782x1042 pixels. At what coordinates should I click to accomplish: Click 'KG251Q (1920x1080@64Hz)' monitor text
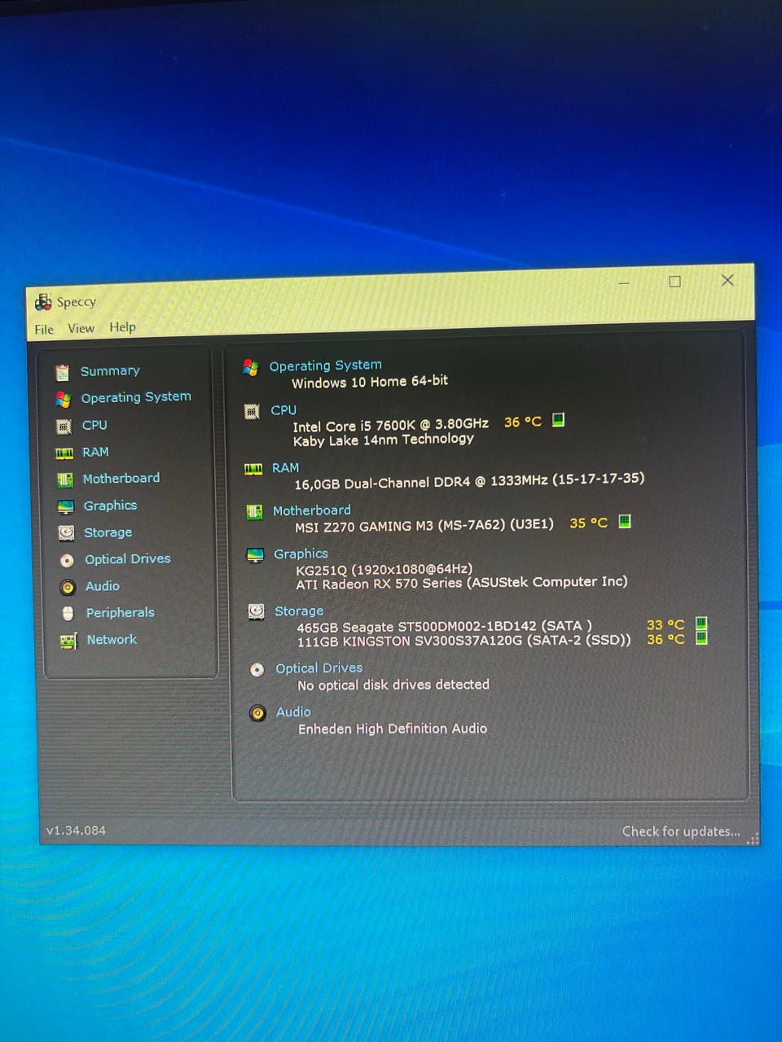tap(384, 569)
